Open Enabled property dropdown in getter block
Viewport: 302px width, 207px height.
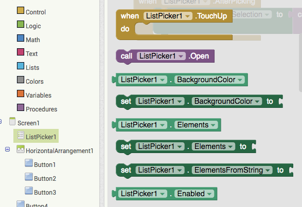(194, 194)
